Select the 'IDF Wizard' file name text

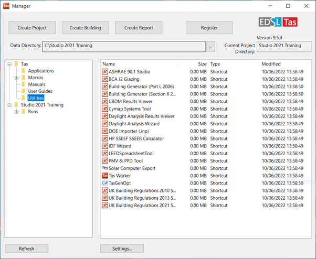coord(120,146)
